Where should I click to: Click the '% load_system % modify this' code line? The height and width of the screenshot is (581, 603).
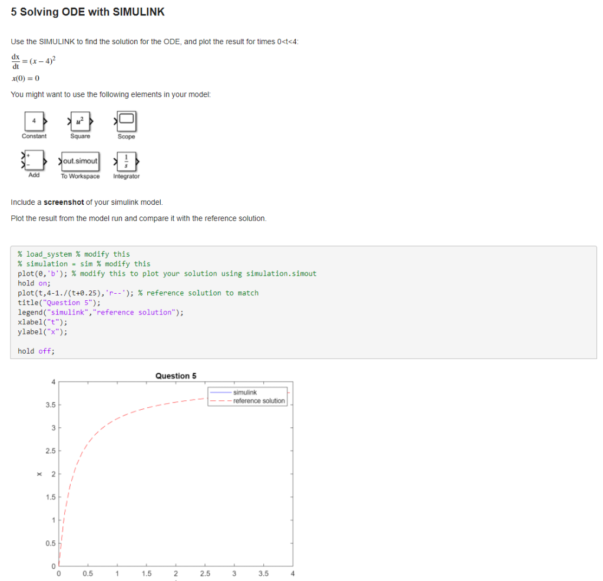[x=74, y=254]
